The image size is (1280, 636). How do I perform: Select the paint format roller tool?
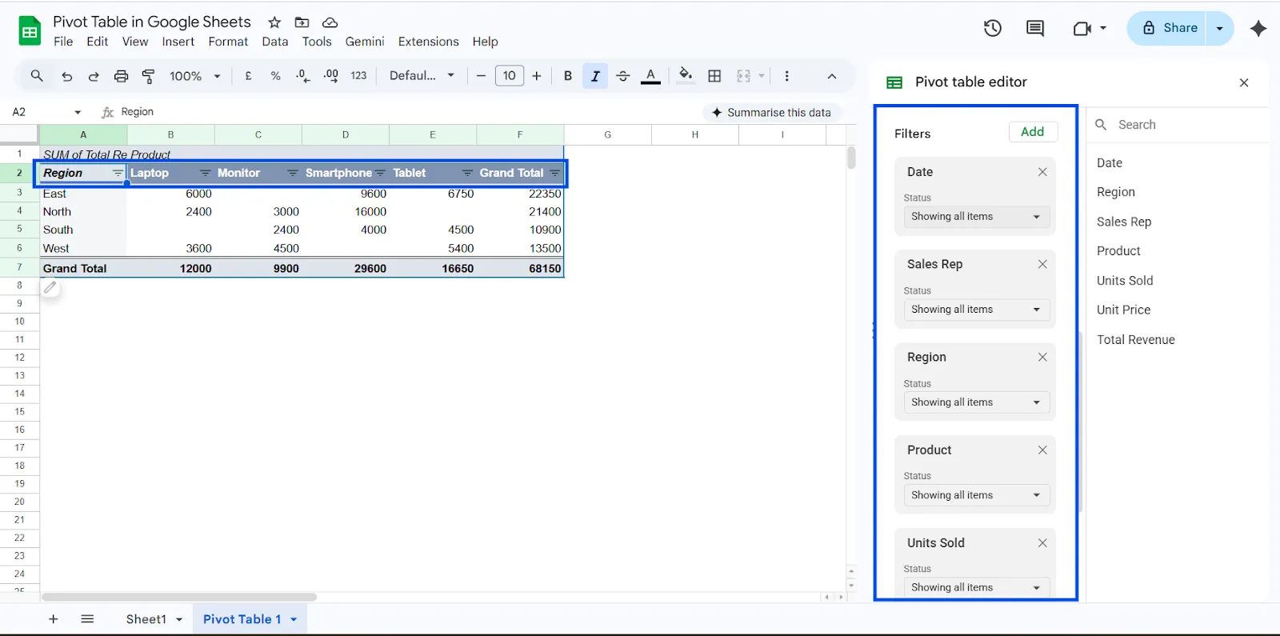click(149, 76)
